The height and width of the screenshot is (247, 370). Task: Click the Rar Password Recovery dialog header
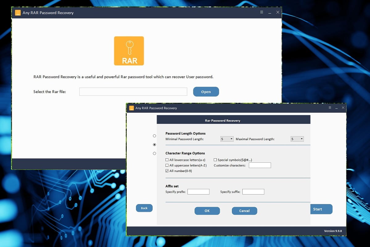tap(233, 120)
